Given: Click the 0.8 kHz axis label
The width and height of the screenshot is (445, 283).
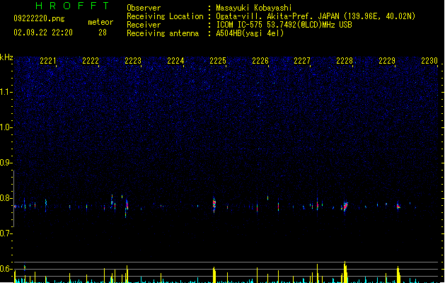Looking at the screenshot, I should click(x=5, y=198).
